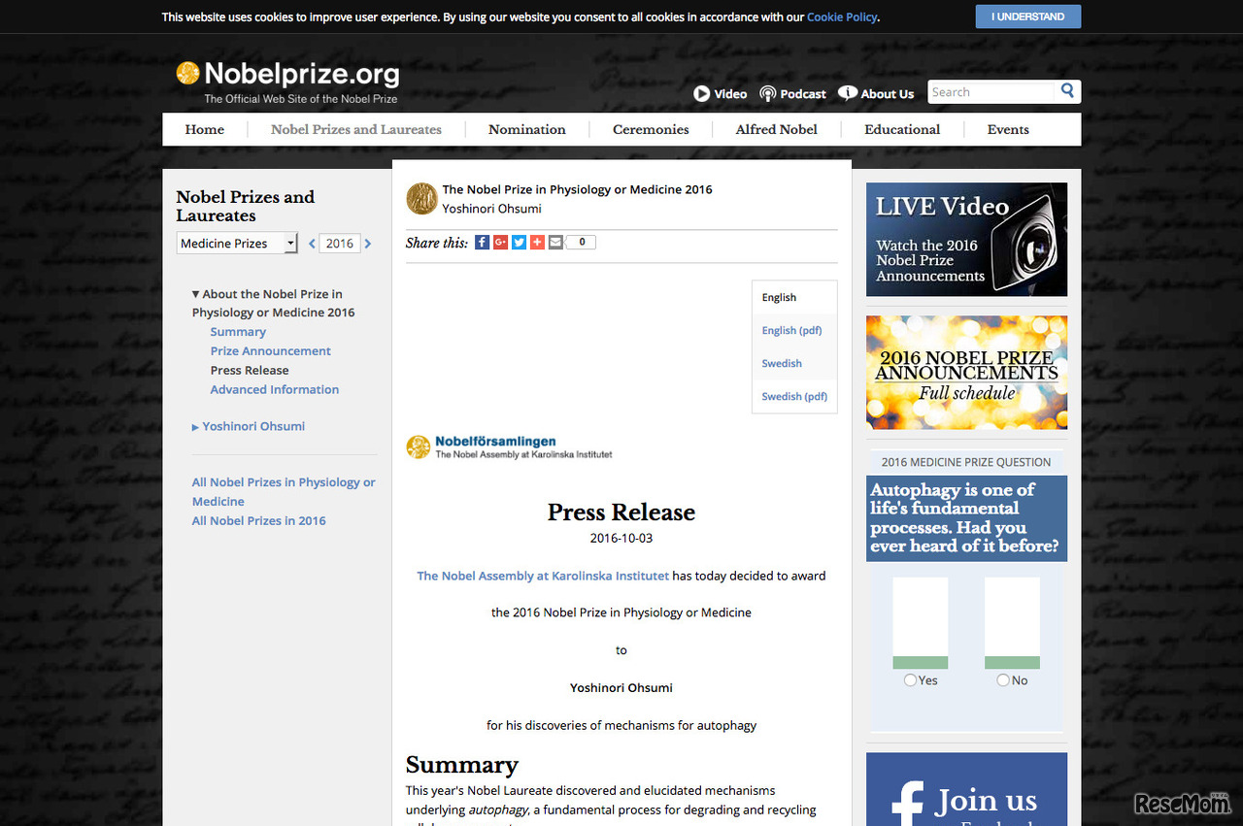Viewport: 1243px width, 826px height.
Task: Share this page on Facebook
Action: [x=482, y=243]
